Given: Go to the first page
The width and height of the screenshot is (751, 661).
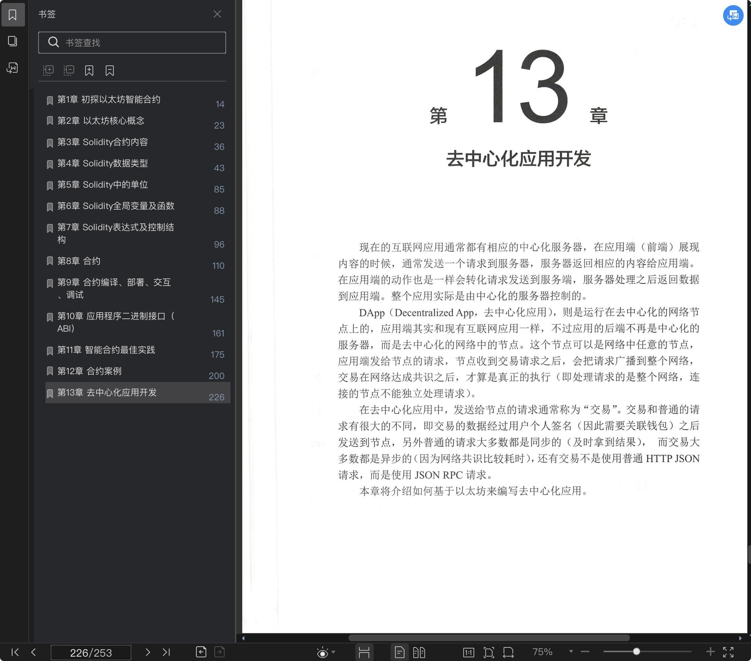Looking at the screenshot, I should pos(15,652).
